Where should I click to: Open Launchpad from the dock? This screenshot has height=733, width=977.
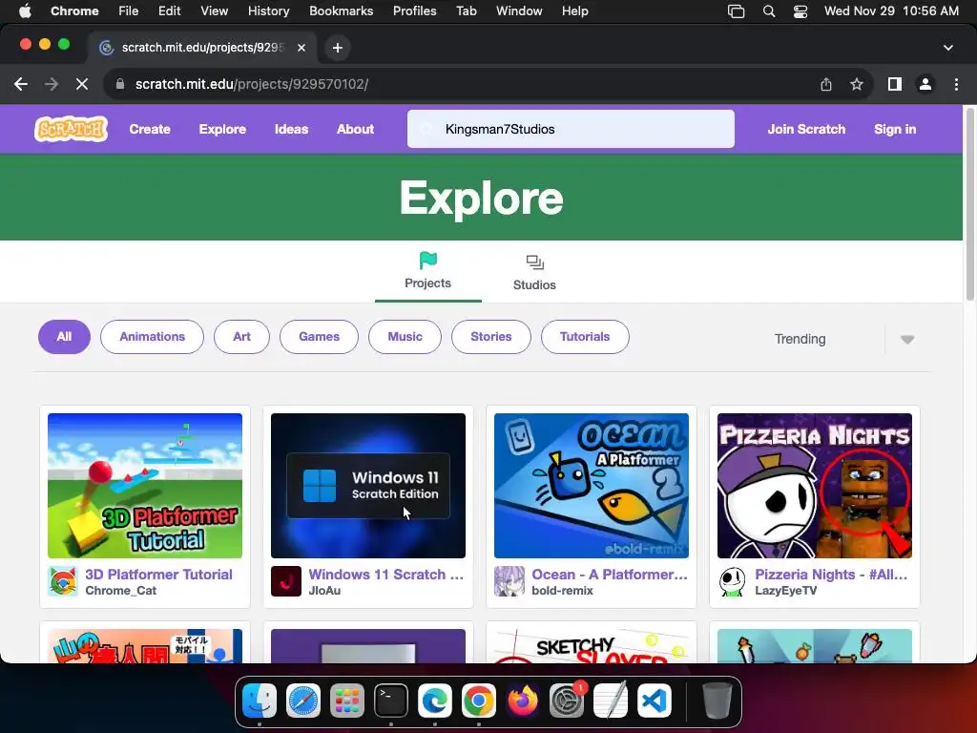tap(347, 701)
